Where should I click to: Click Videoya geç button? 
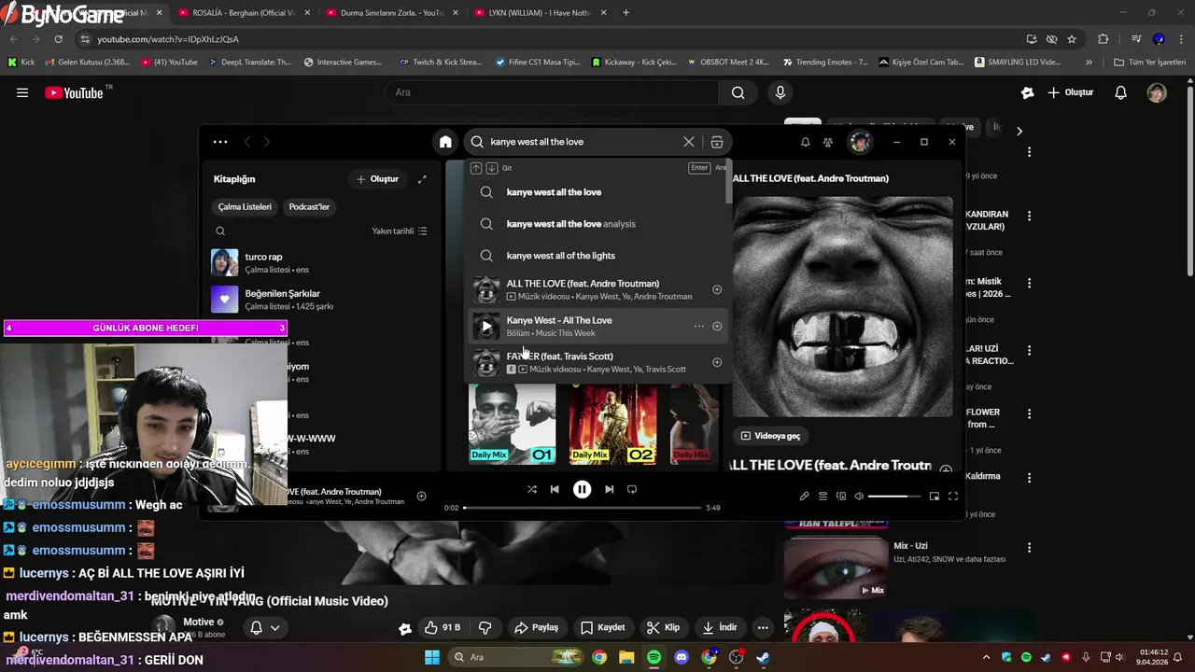pyautogui.click(x=770, y=436)
